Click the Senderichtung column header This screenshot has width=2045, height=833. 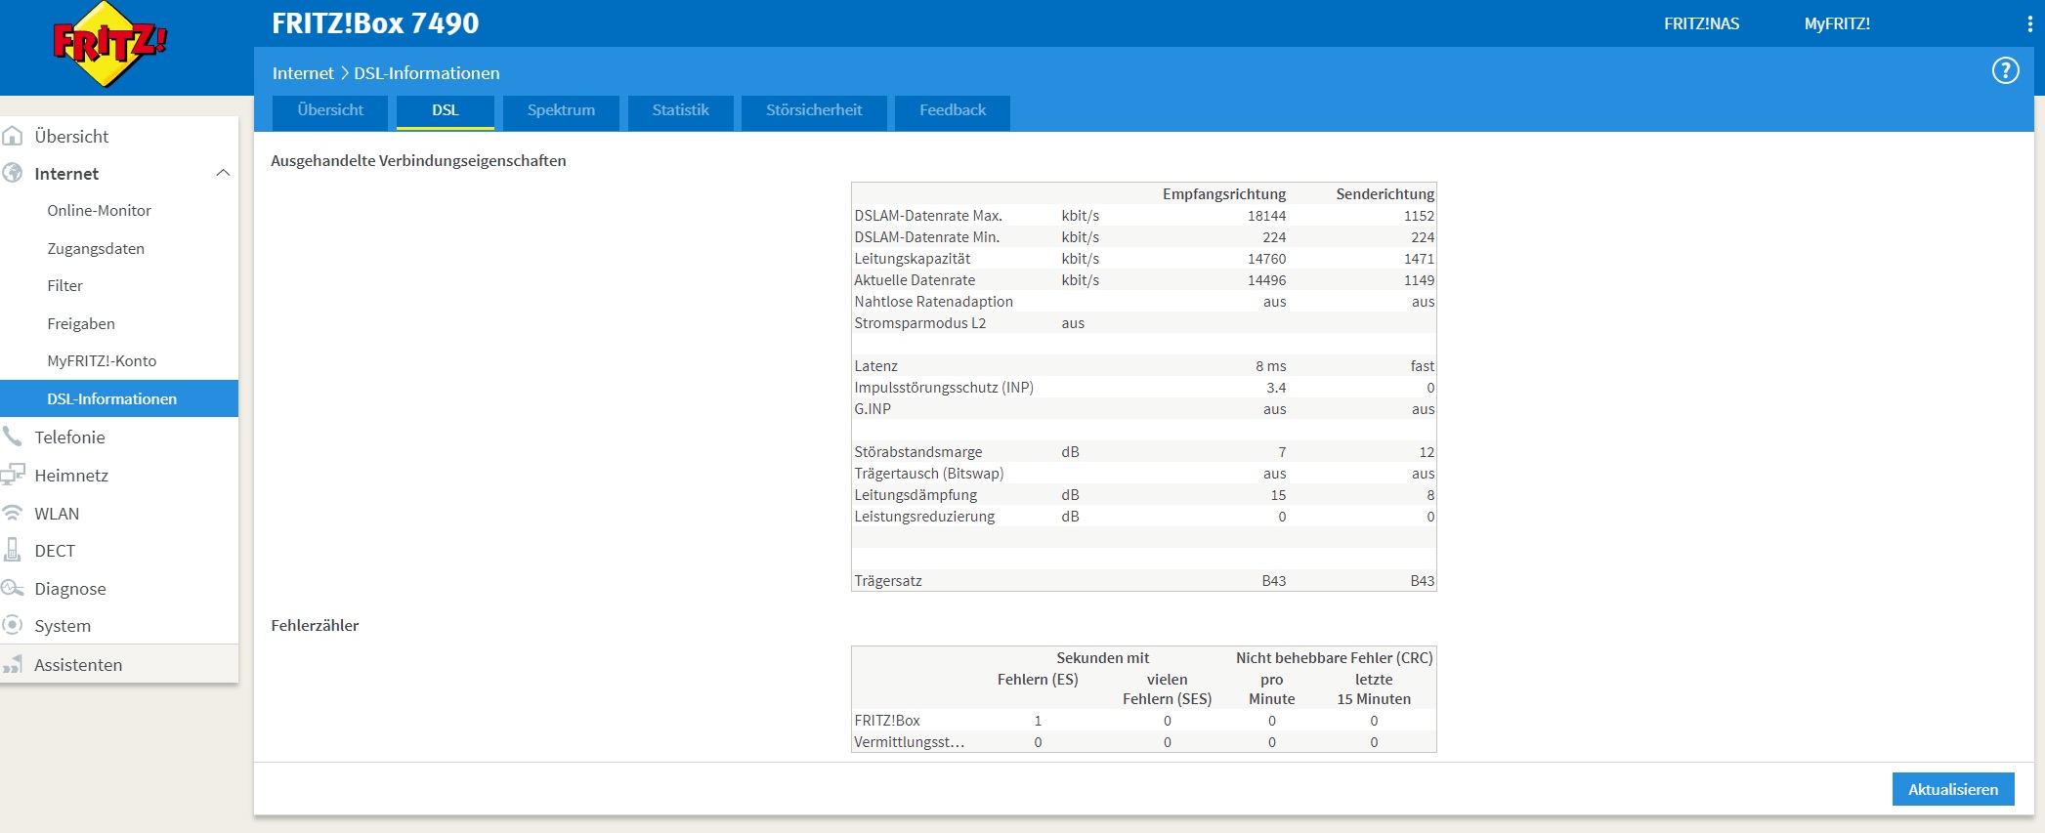[x=1385, y=193]
